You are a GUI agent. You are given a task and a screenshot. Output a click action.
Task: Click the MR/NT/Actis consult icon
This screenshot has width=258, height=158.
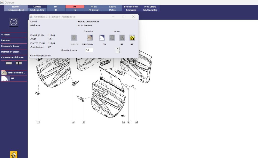[90, 38]
